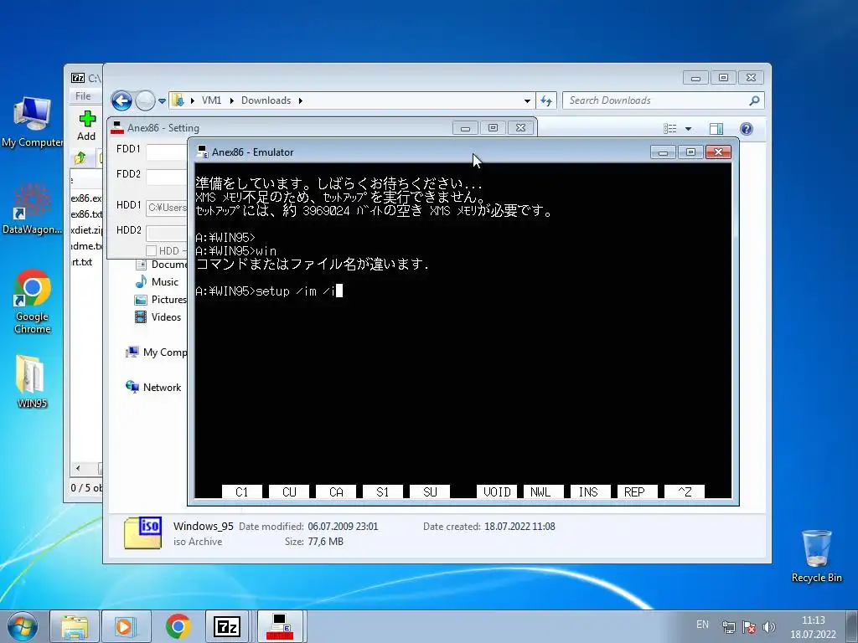Switch to Anex86 taskbar button
The height and width of the screenshot is (643, 858).
click(x=280, y=626)
